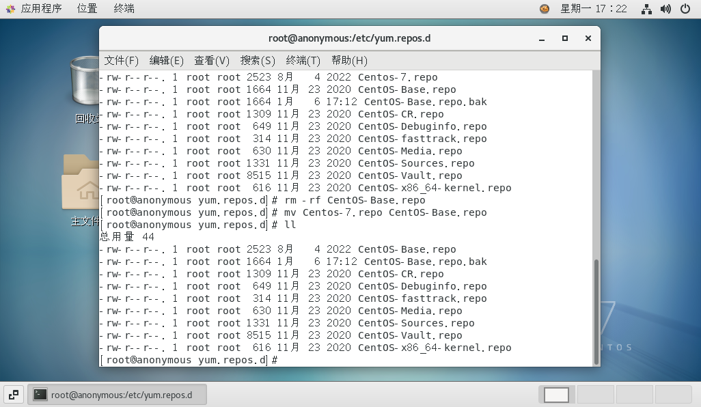This screenshot has width=701, height=407.
Task: Click CentOS-Debuginfo.repo in the upper listing
Action: tap(422, 126)
